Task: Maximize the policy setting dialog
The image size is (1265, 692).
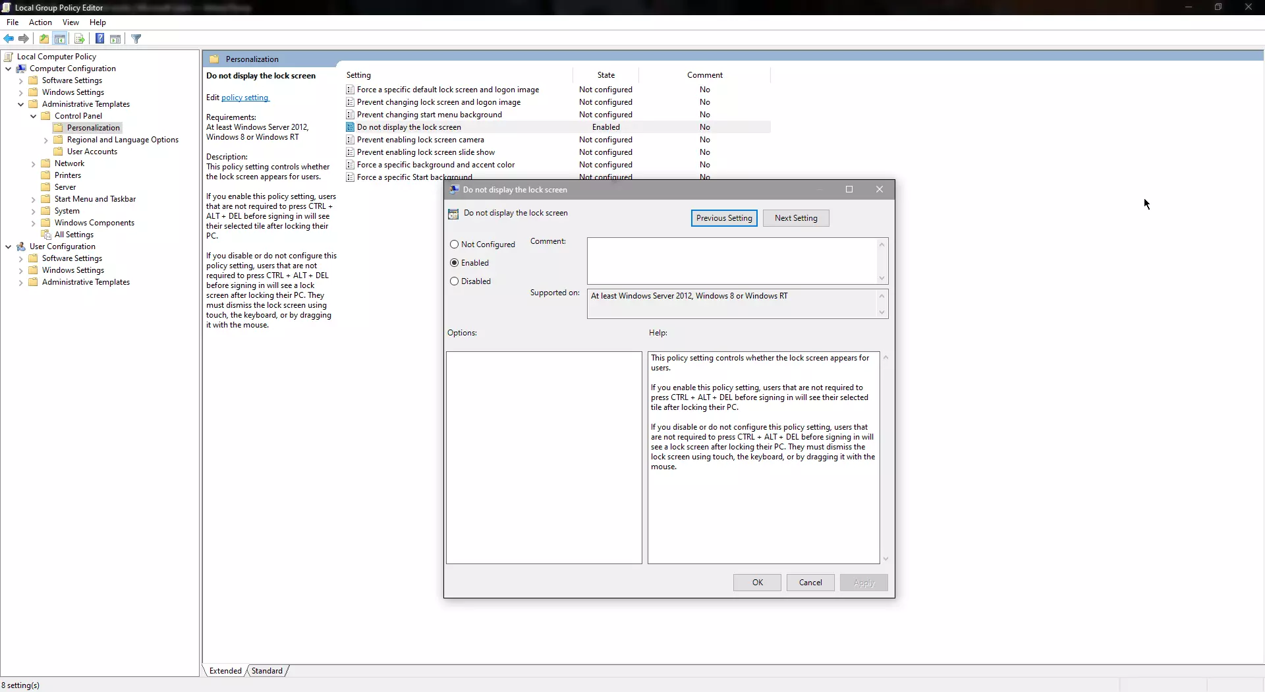Action: pyautogui.click(x=849, y=190)
